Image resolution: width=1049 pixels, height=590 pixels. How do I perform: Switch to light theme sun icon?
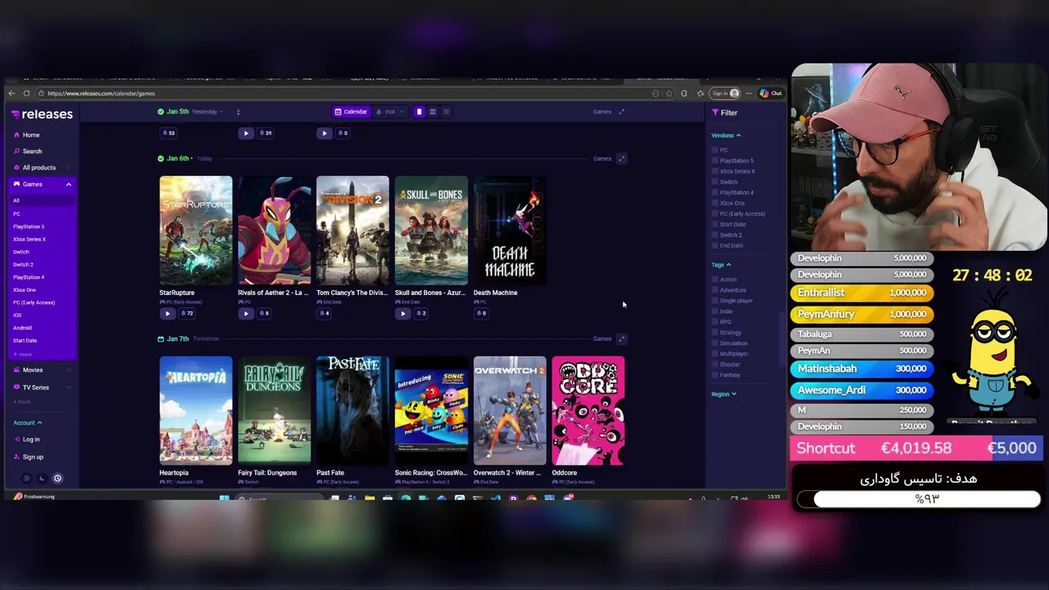click(x=26, y=479)
